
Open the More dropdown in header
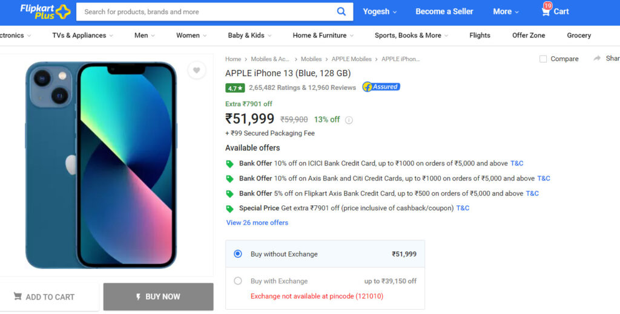tap(506, 11)
